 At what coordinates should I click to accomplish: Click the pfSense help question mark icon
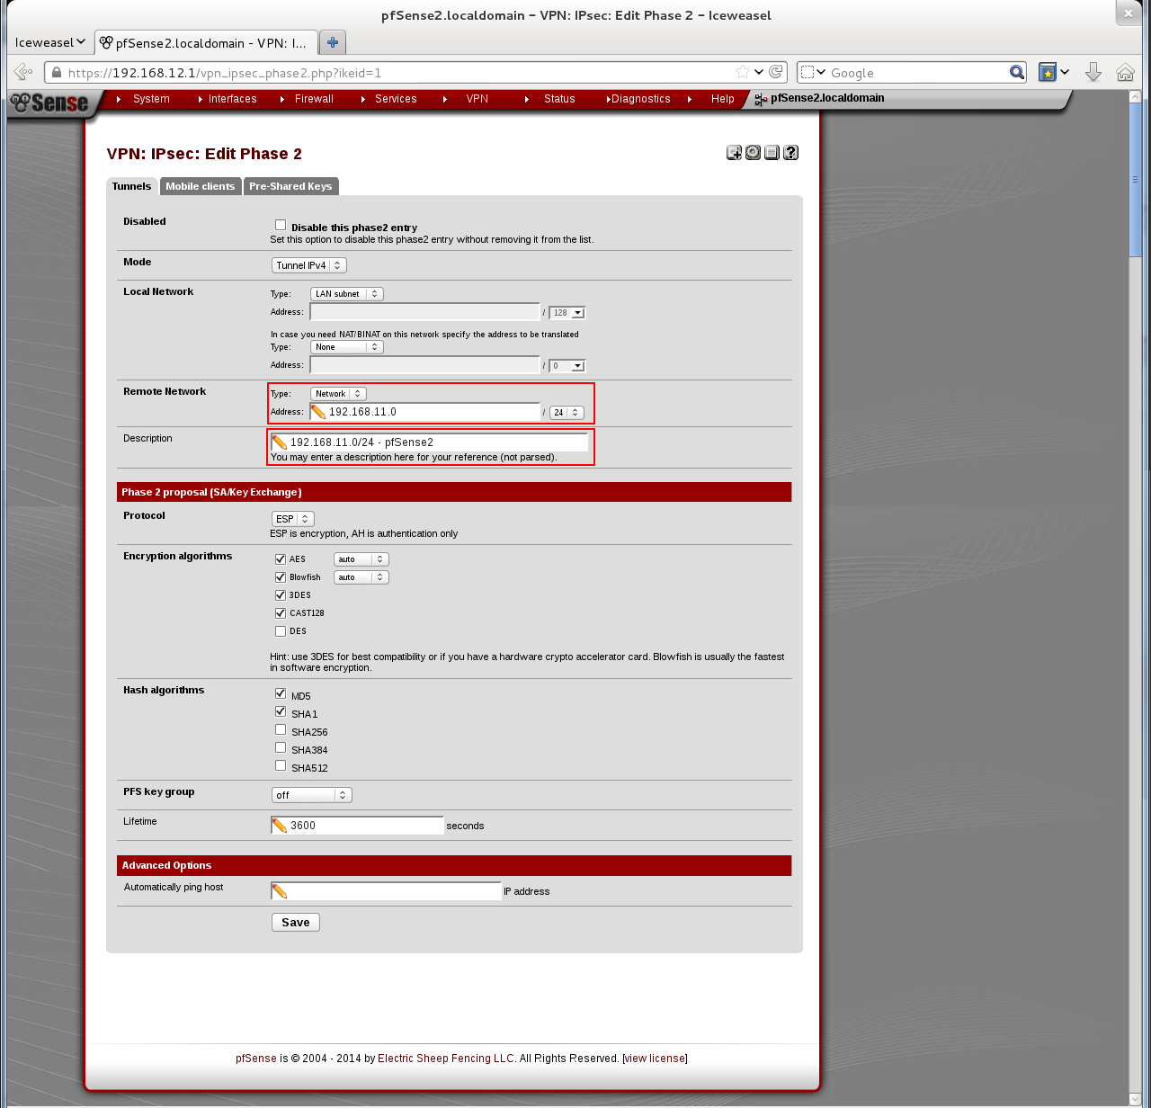click(x=790, y=152)
